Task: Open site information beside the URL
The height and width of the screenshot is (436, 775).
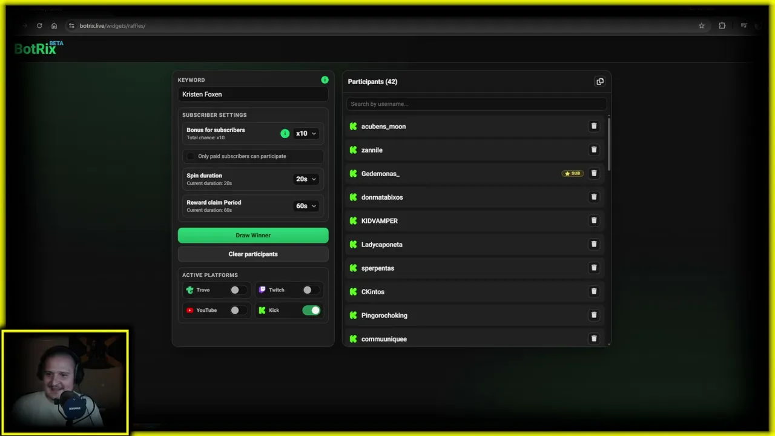Action: pos(71,26)
